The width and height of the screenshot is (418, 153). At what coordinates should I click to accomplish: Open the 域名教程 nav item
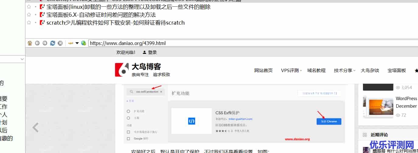tap(316, 70)
